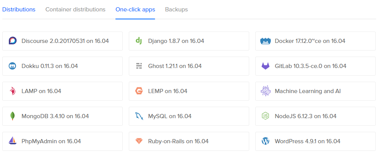The height and width of the screenshot is (155, 381).
Task: Click the orange LEMP hexagon icon
Action: (139, 91)
